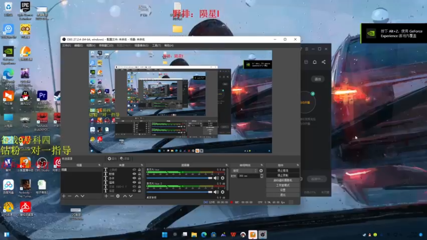Add a new source with the plus icon
427x240 pixels.
tap(106, 196)
